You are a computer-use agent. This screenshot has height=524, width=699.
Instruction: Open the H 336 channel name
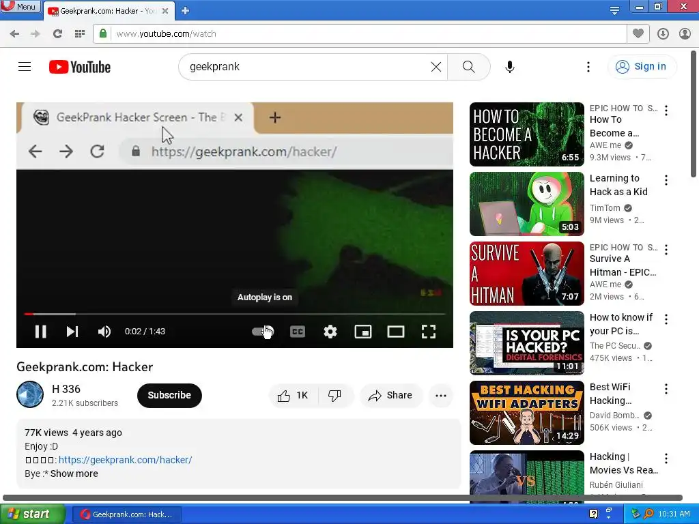point(66,389)
